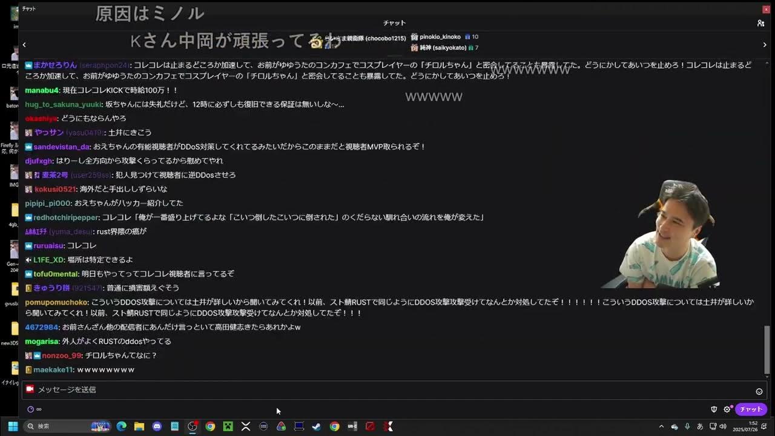Open user 純神 (saikyokato) in the leaderboard
The image size is (775, 436).
click(x=443, y=48)
